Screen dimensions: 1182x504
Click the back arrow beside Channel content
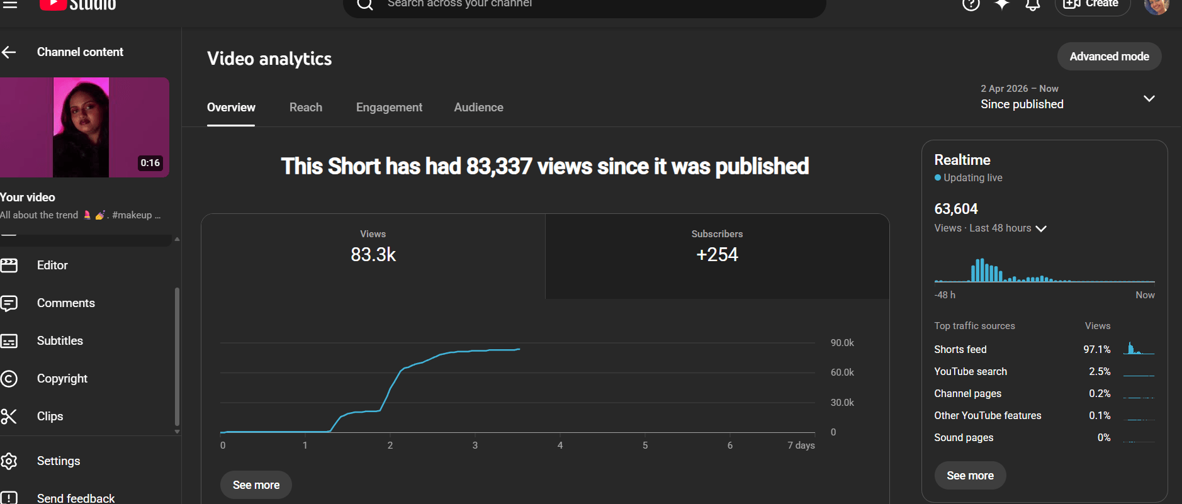coord(9,52)
